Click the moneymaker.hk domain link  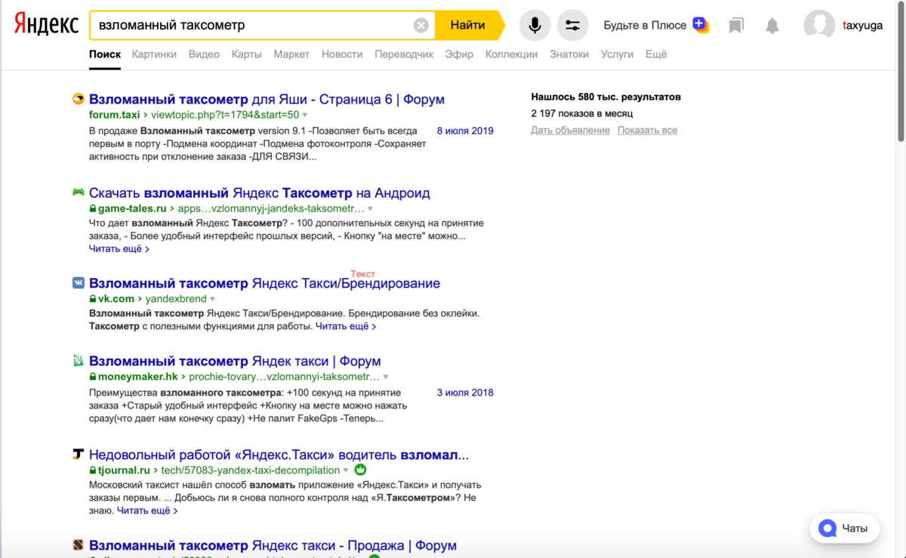click(x=137, y=377)
